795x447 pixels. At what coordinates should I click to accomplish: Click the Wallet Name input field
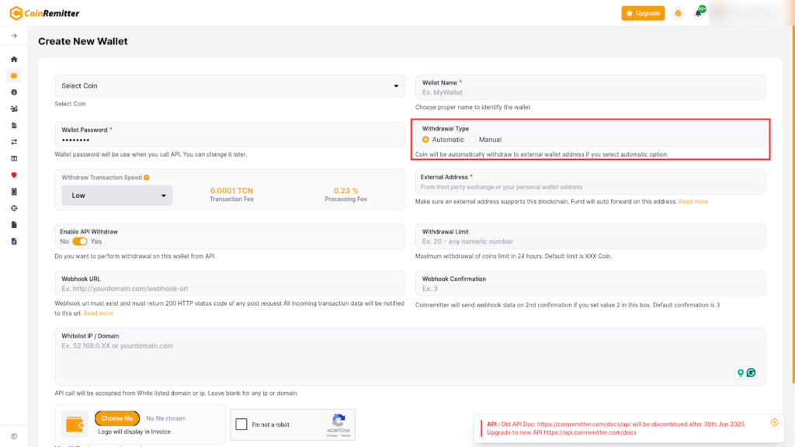[590, 92]
